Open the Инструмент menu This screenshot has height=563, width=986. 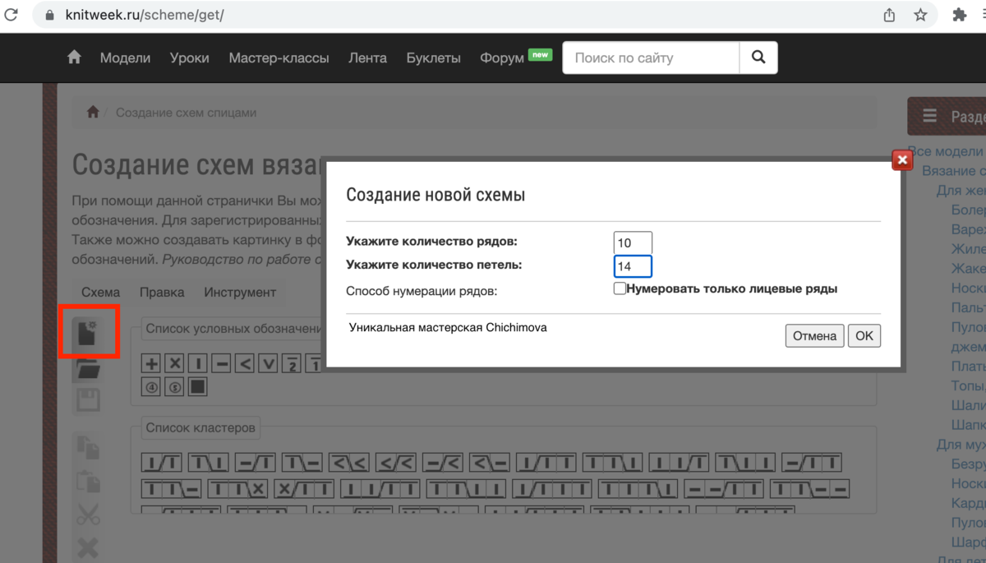point(240,292)
